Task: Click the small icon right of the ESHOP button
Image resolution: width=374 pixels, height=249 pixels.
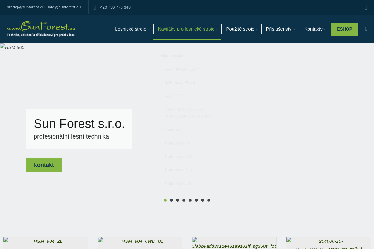Action: click(x=366, y=29)
